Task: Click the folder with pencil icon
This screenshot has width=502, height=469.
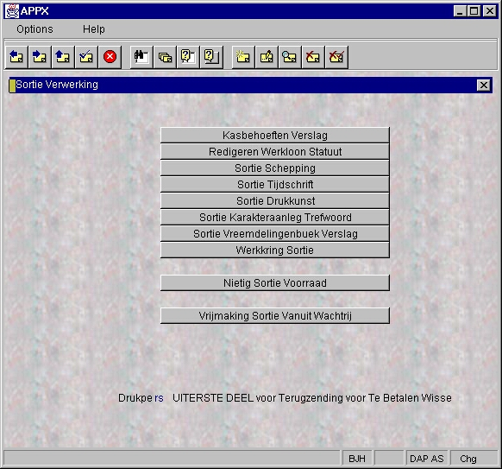Action: coord(267,57)
